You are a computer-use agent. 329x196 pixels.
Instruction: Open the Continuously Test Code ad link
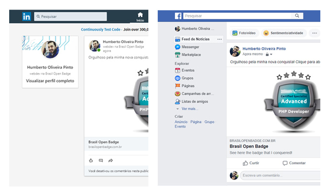[101, 29]
